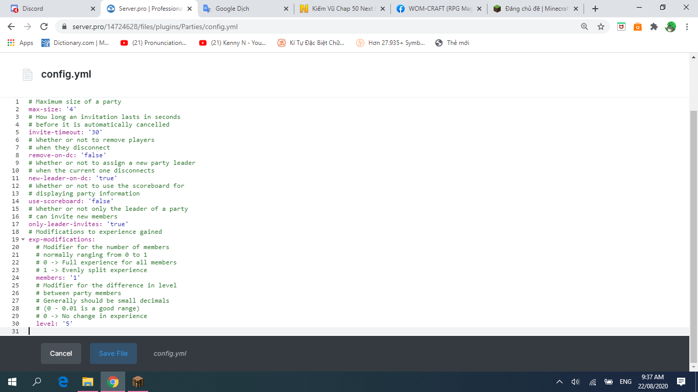Open the Dictionary.com bookmark

(x=75, y=43)
